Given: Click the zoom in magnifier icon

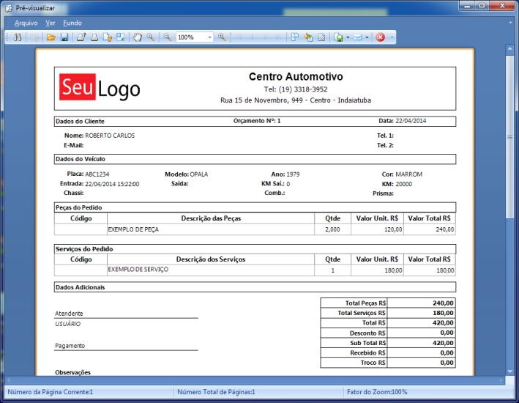Looking at the screenshot, I should pos(222,37).
